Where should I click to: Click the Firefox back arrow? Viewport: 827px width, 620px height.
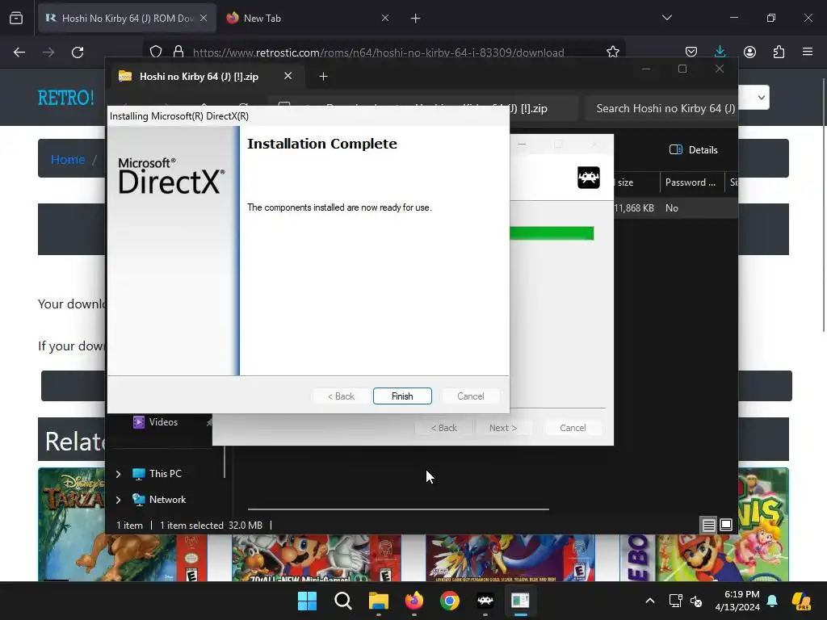pyautogui.click(x=19, y=52)
